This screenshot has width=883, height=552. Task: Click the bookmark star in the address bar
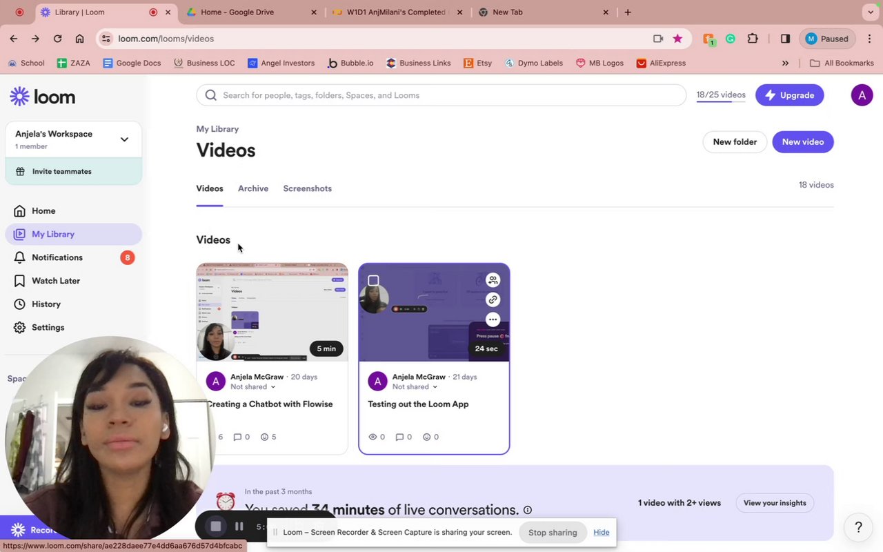[677, 39]
